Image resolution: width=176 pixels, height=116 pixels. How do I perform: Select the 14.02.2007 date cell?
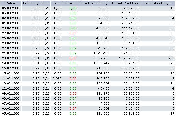click(10, 78)
